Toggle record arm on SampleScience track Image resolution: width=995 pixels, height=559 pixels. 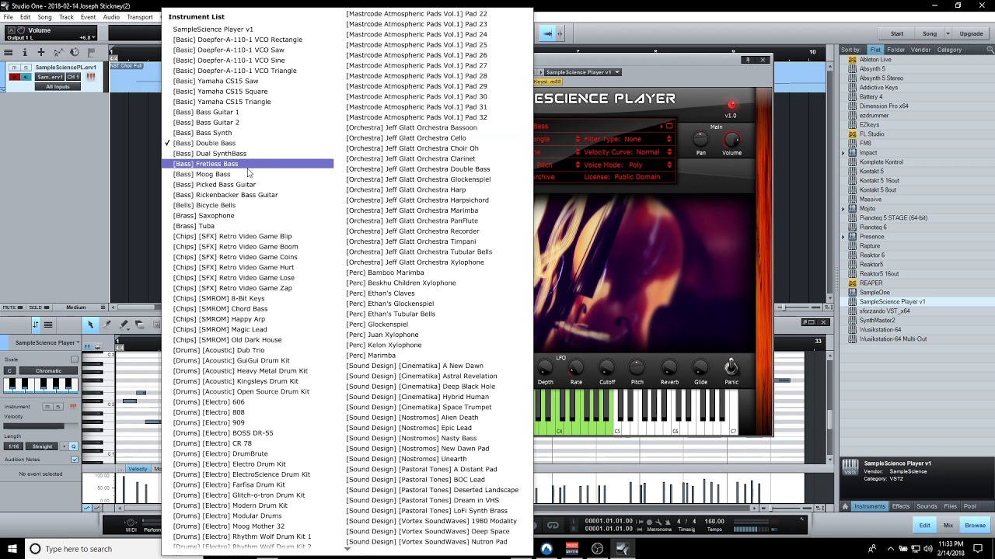tap(15, 77)
